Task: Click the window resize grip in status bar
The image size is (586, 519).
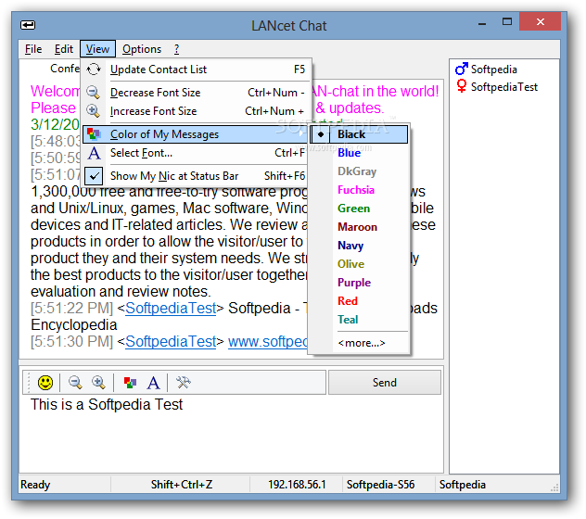Action: click(555, 487)
